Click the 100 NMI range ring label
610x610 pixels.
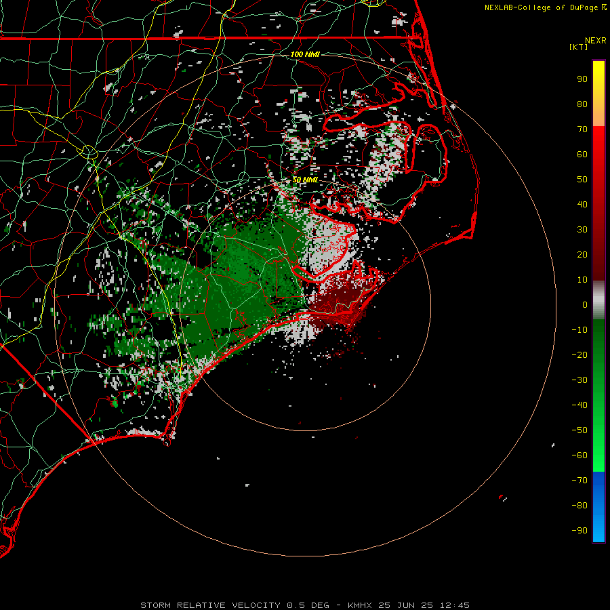(x=305, y=54)
